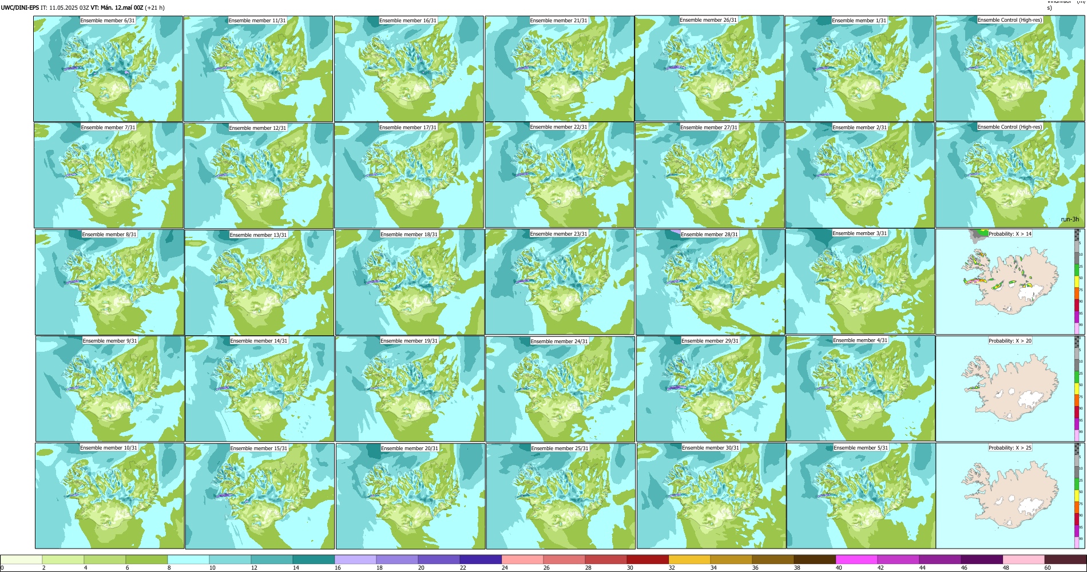This screenshot has width=1087, height=572.
Task: Pick the darkest purple 46–48 legend swatch
Action: (x=982, y=559)
